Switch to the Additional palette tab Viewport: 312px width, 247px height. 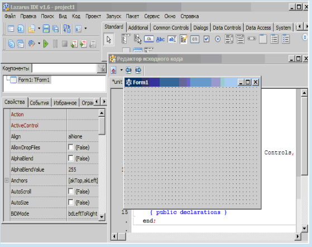[x=138, y=28]
